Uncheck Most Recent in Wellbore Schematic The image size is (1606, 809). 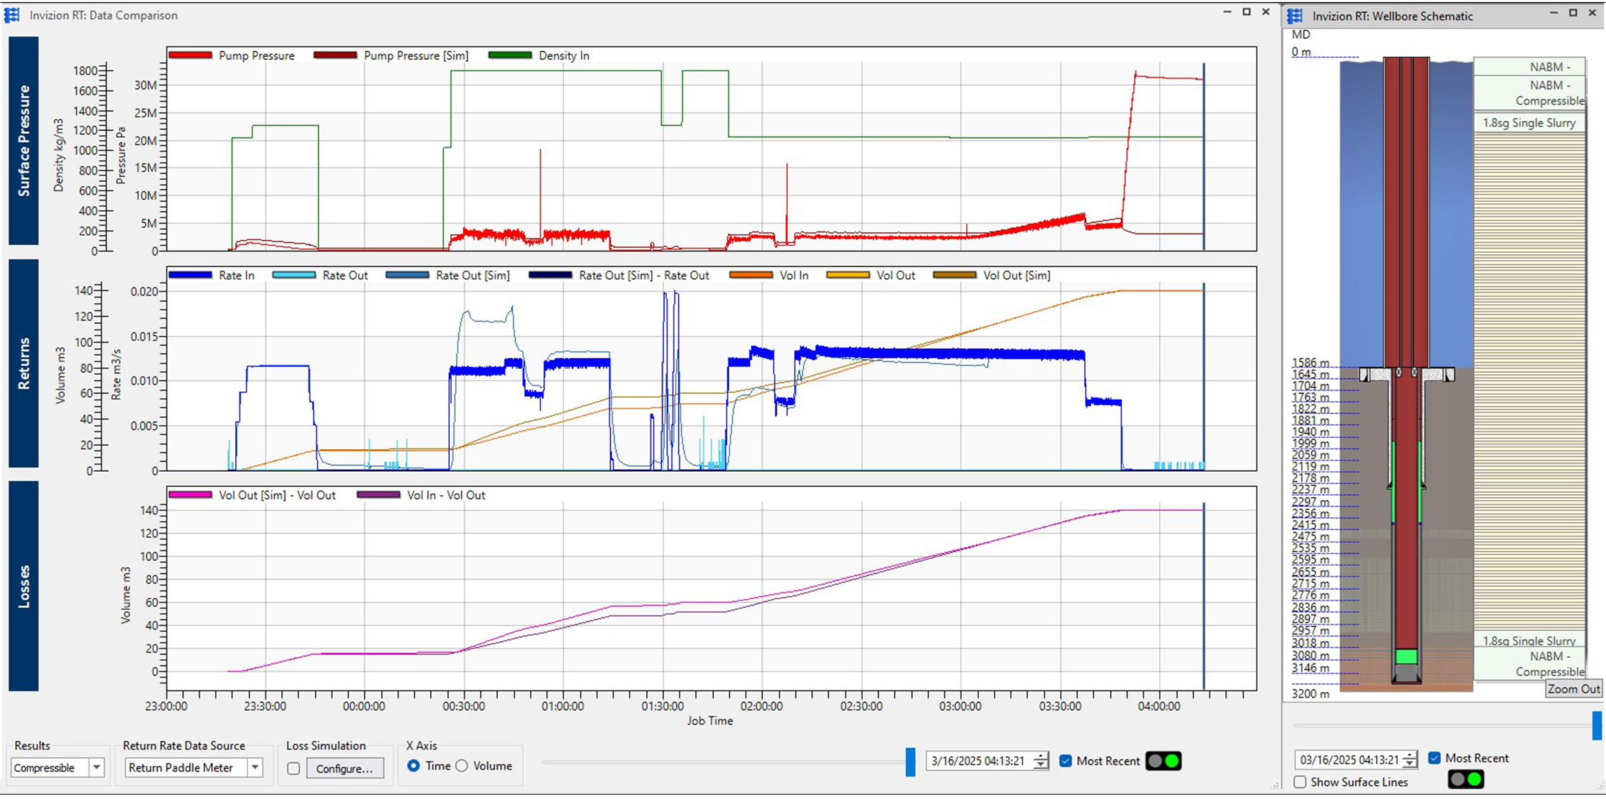[1434, 758]
